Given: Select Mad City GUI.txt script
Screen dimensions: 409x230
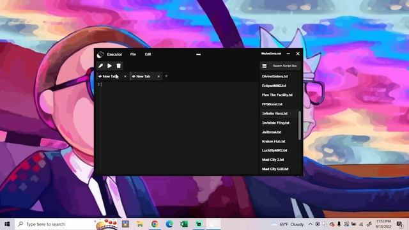Looking at the screenshot, I should click(275, 169).
